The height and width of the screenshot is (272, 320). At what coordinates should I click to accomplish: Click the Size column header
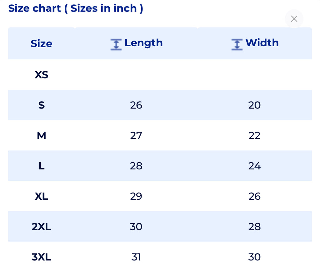pyautogui.click(x=41, y=43)
